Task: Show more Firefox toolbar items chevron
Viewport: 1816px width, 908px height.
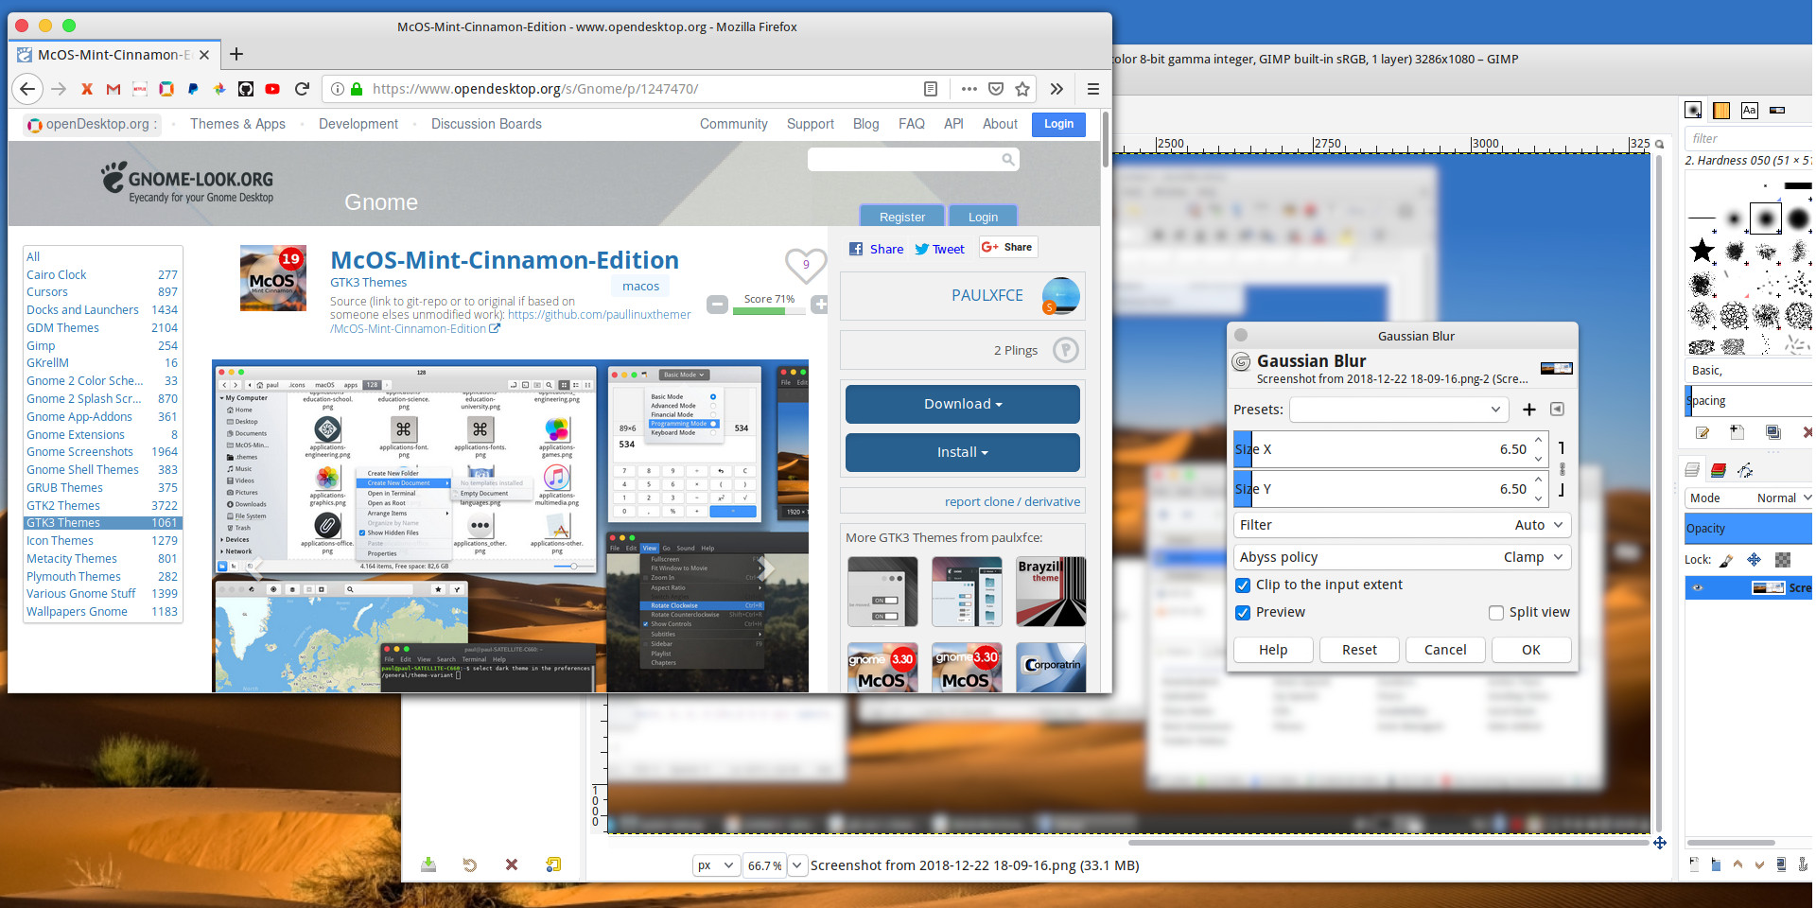Action: click(x=1056, y=89)
